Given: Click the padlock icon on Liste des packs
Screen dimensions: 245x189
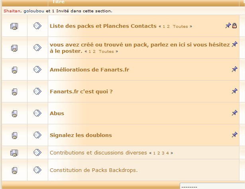Looking at the screenshot, I should click(235, 26).
